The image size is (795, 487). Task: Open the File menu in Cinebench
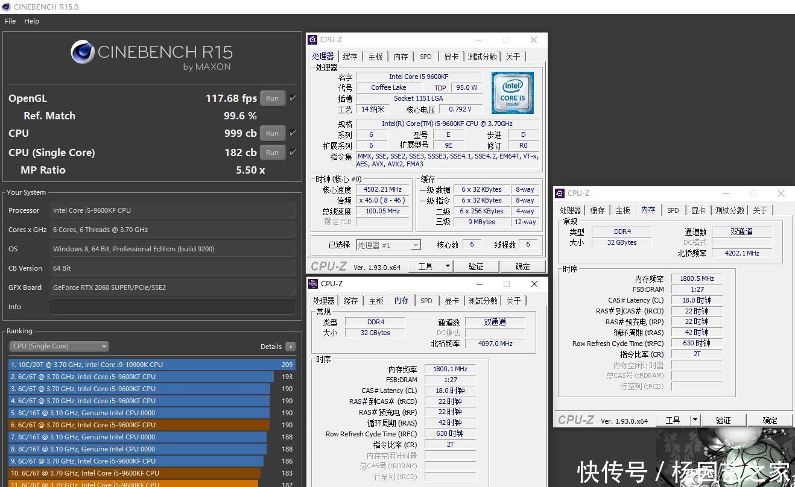pos(10,21)
